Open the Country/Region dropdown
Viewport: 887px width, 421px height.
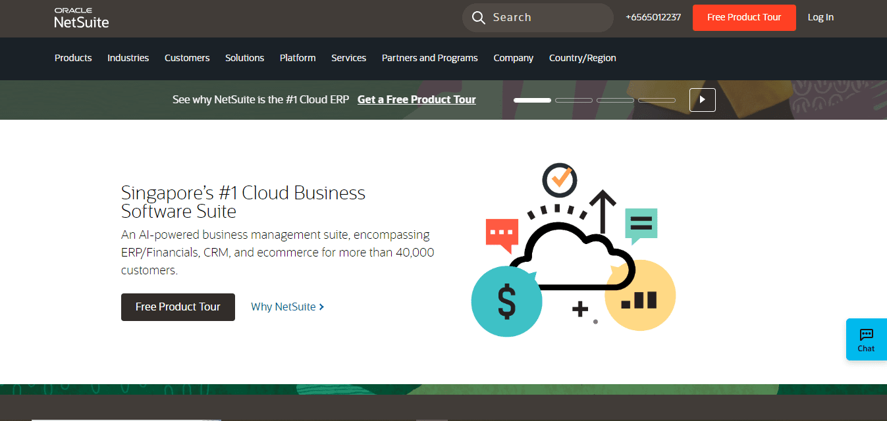[582, 58]
